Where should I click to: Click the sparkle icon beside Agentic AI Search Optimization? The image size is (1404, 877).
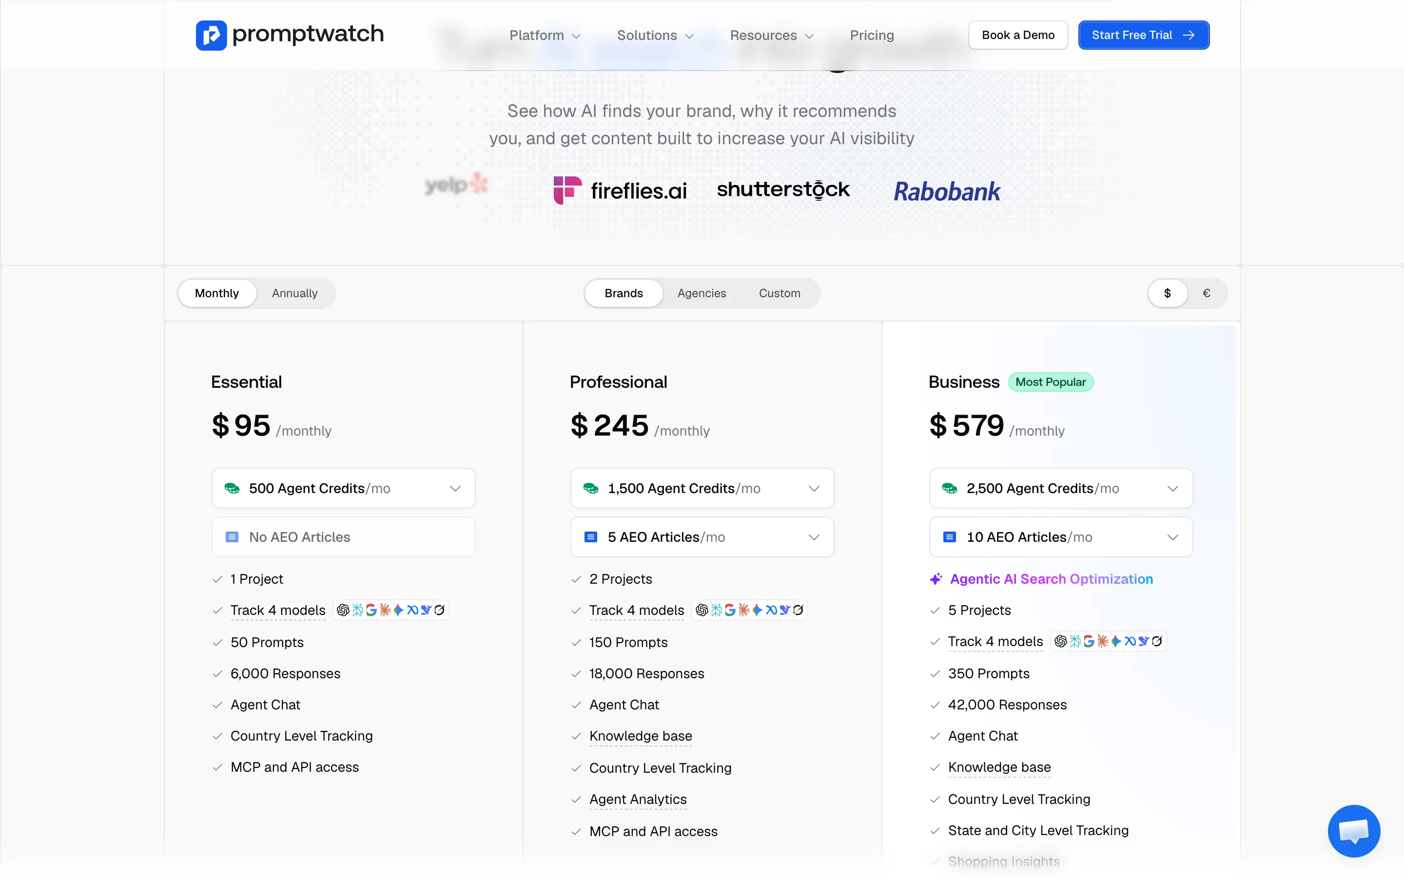coord(936,579)
